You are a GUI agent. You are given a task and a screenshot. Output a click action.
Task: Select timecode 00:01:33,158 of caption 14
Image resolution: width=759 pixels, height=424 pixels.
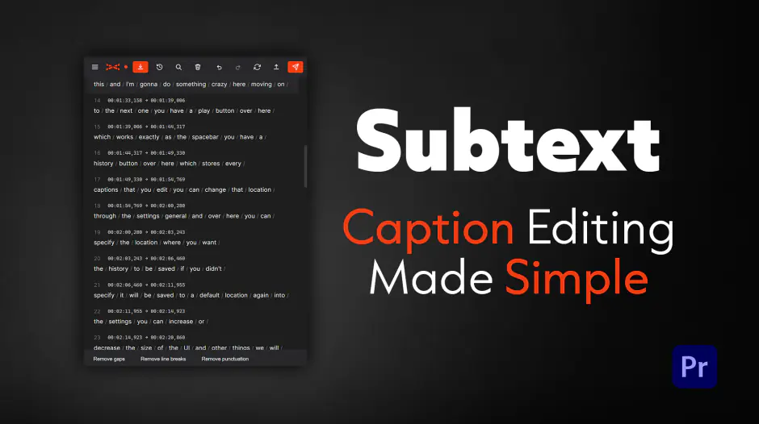[x=125, y=101]
